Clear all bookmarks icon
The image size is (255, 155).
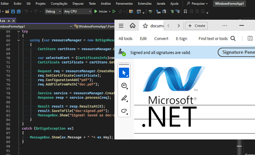[203, 11]
